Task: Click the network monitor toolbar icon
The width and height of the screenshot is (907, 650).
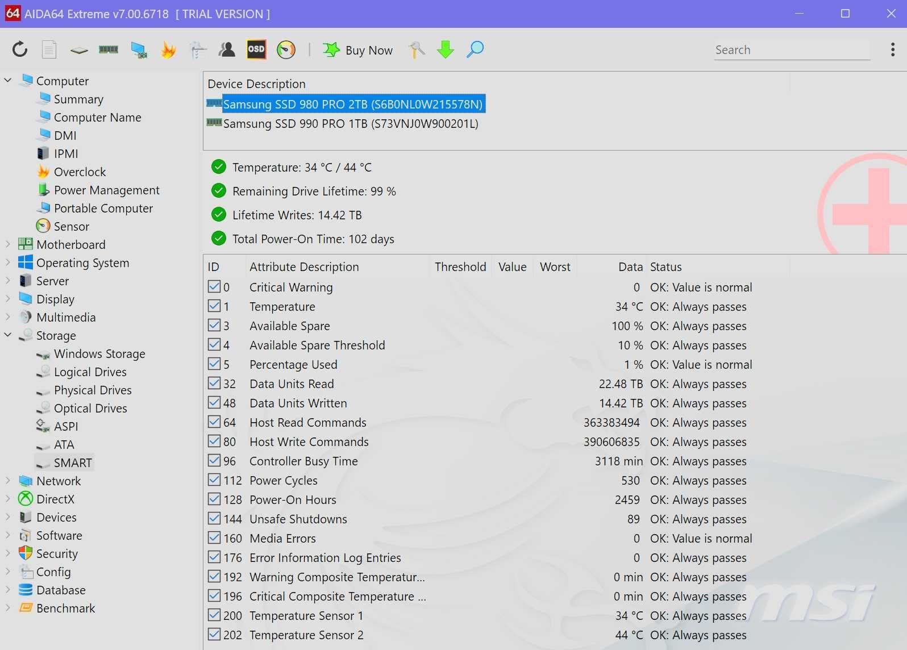Action: [x=139, y=50]
